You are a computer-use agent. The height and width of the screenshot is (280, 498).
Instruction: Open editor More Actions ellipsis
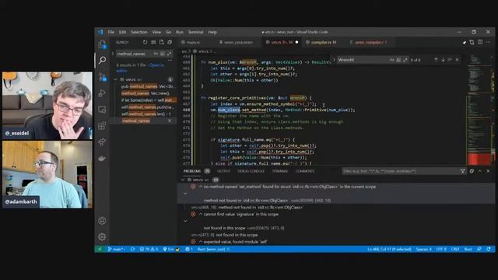click(x=488, y=42)
